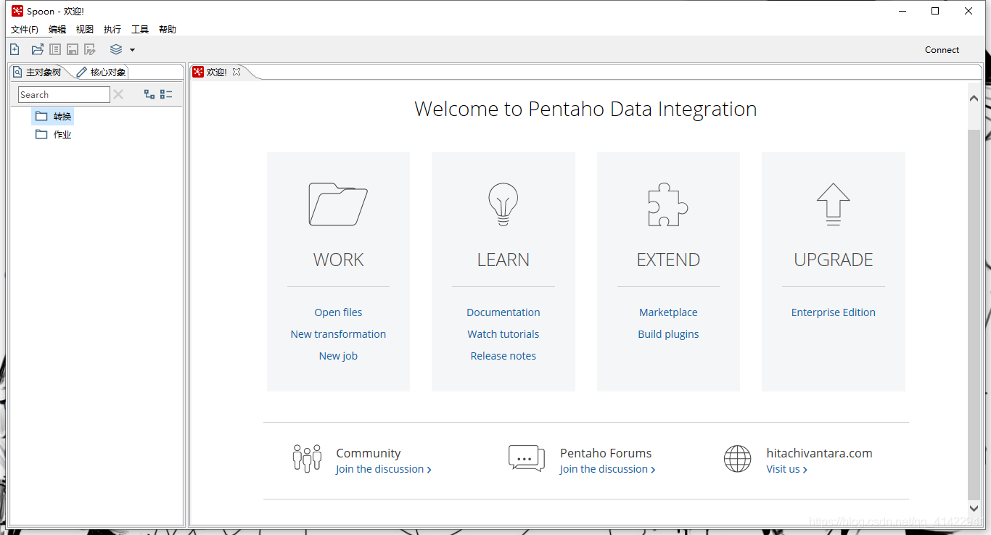Click the New job link

pos(338,356)
